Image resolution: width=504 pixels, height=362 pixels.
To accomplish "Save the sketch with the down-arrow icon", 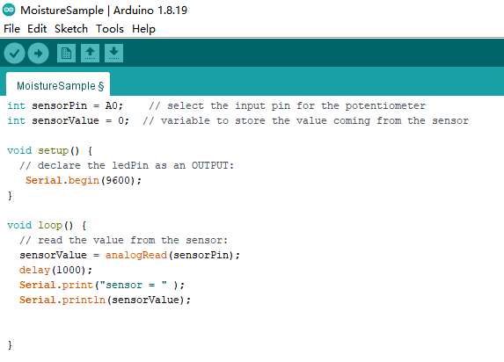I will 113,53.
